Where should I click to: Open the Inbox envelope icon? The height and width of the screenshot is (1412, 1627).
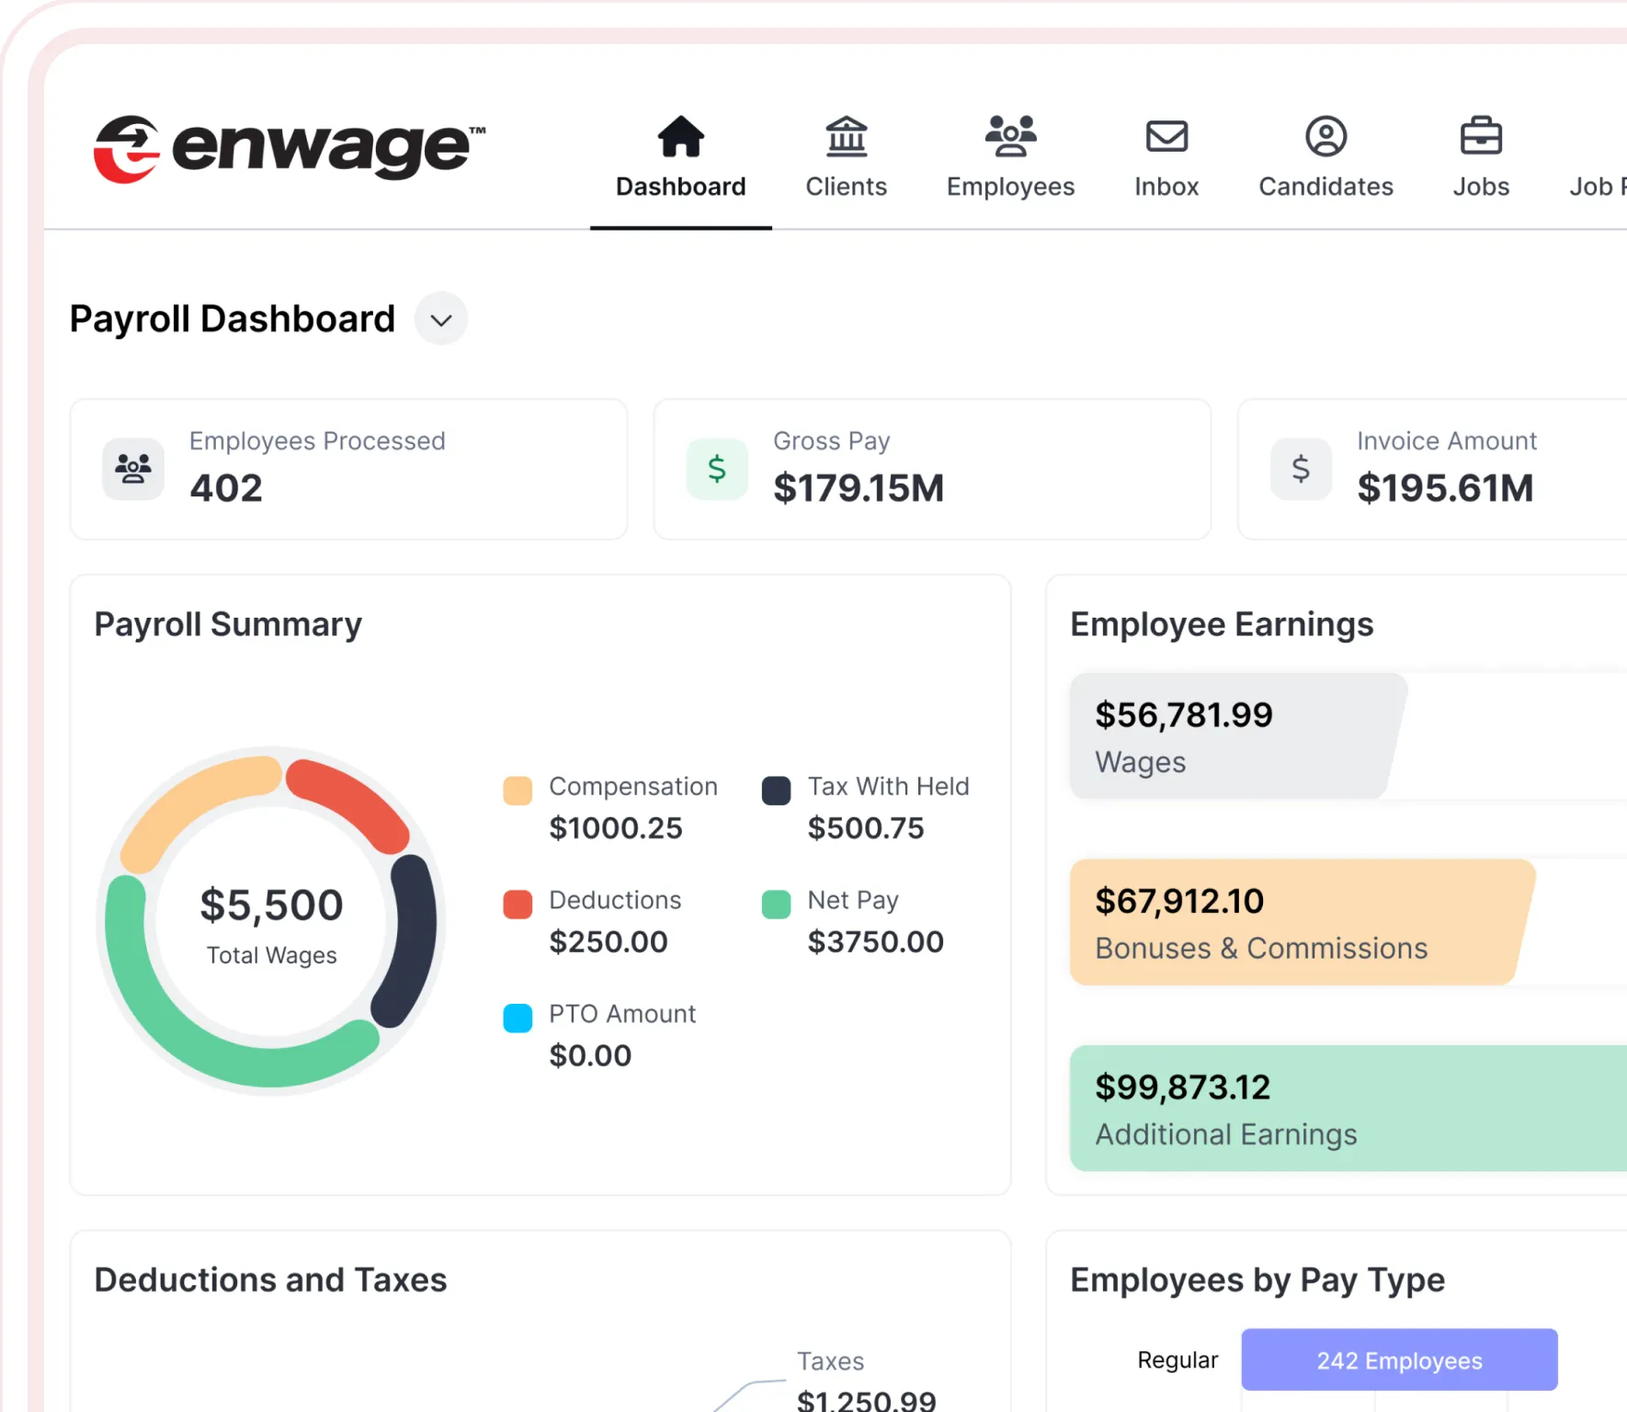coord(1166,137)
